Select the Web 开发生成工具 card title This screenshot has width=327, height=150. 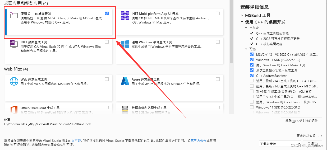34,79
